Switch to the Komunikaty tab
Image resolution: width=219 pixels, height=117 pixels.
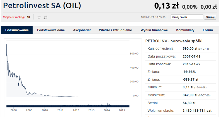[185, 30]
